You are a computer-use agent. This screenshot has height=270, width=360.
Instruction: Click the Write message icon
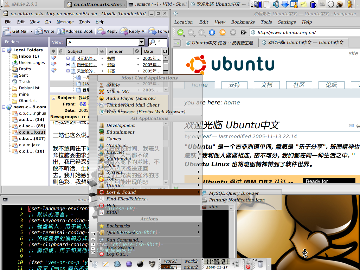[x=39, y=31]
